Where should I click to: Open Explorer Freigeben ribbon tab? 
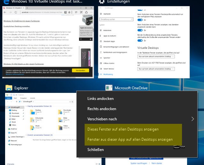pos(24,98)
